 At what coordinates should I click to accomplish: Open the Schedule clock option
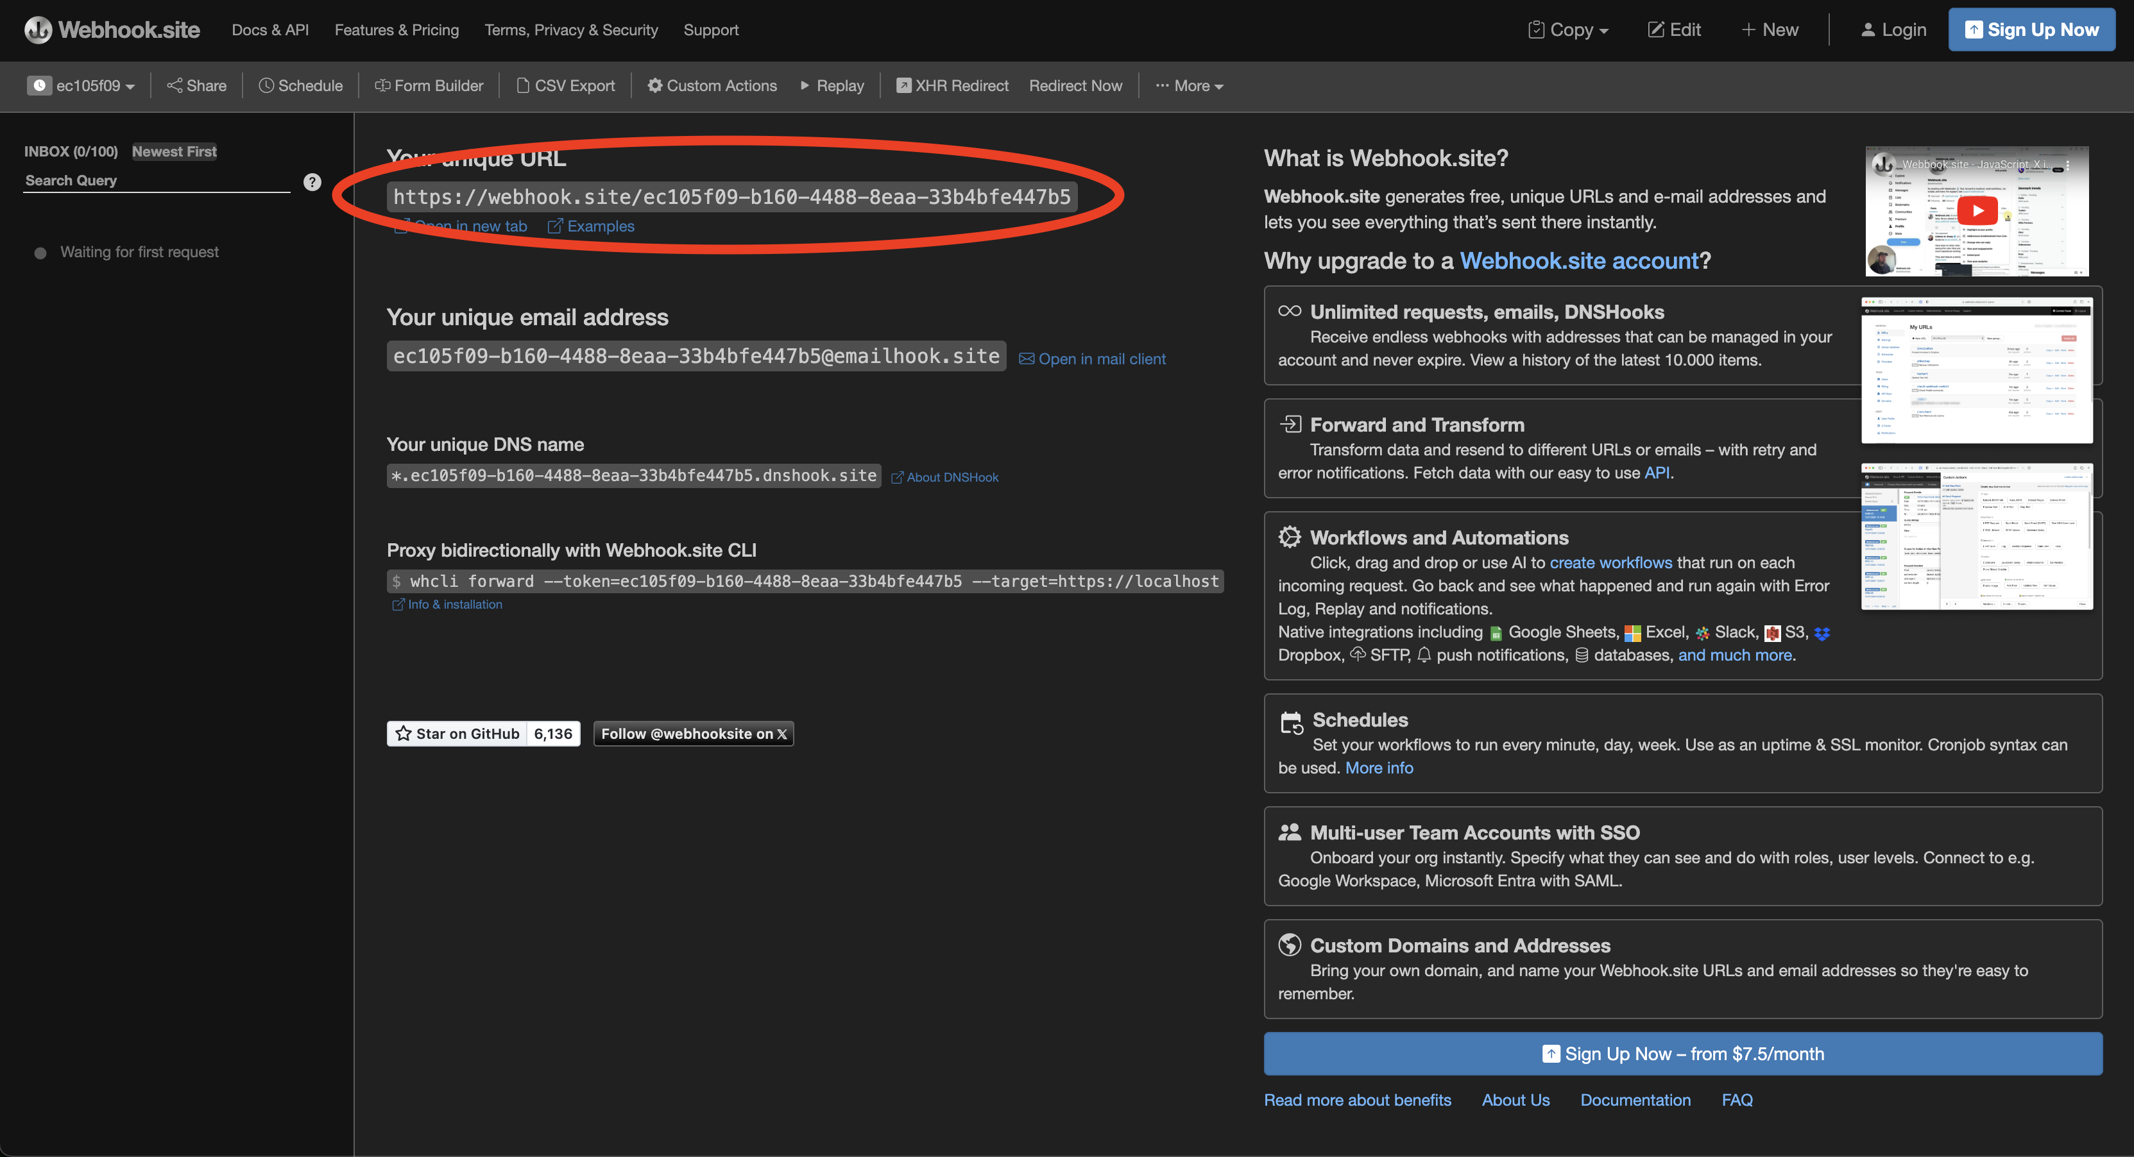[x=301, y=85]
